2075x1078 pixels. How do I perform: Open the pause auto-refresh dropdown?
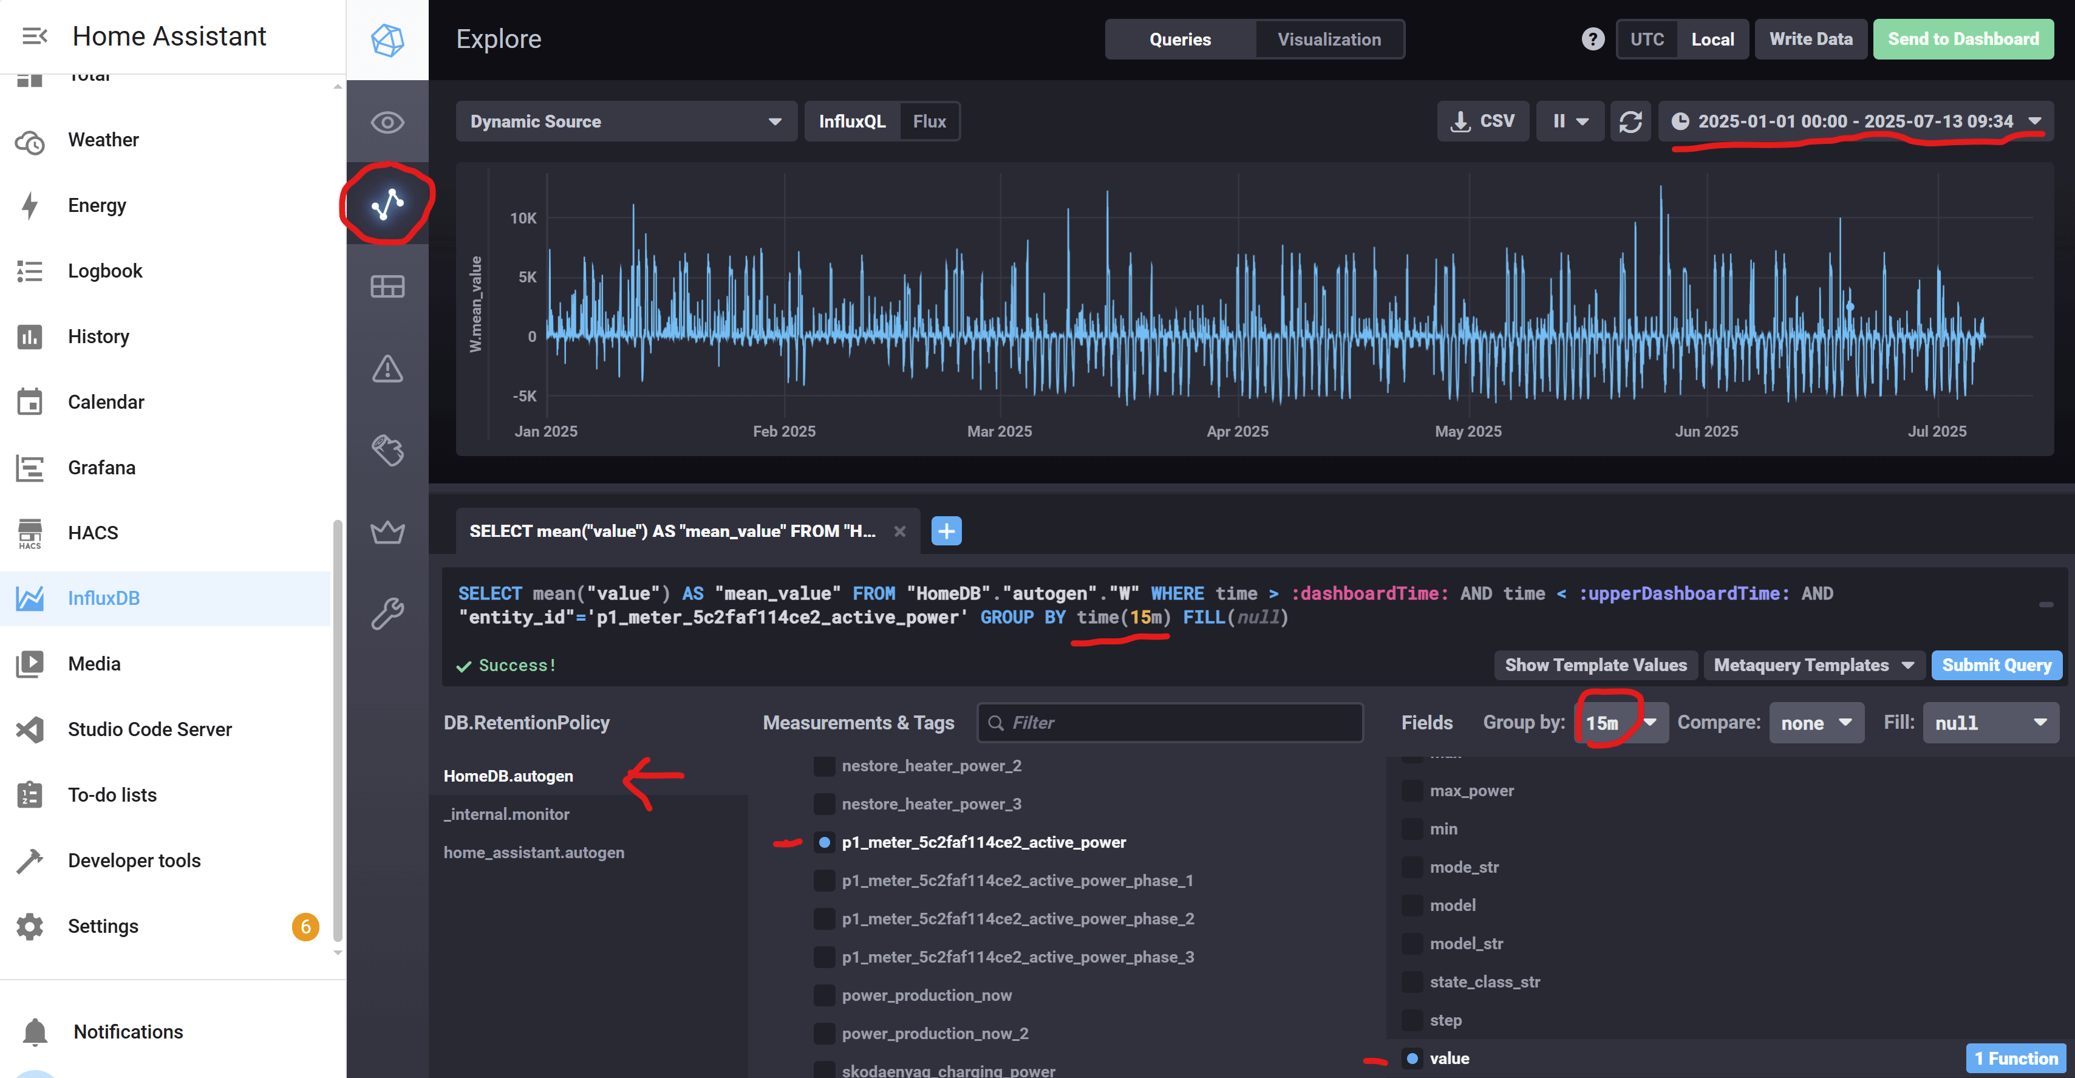[x=1570, y=121]
